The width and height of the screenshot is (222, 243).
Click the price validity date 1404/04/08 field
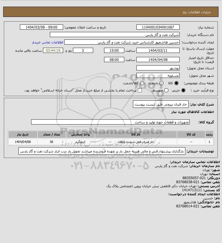158,60
